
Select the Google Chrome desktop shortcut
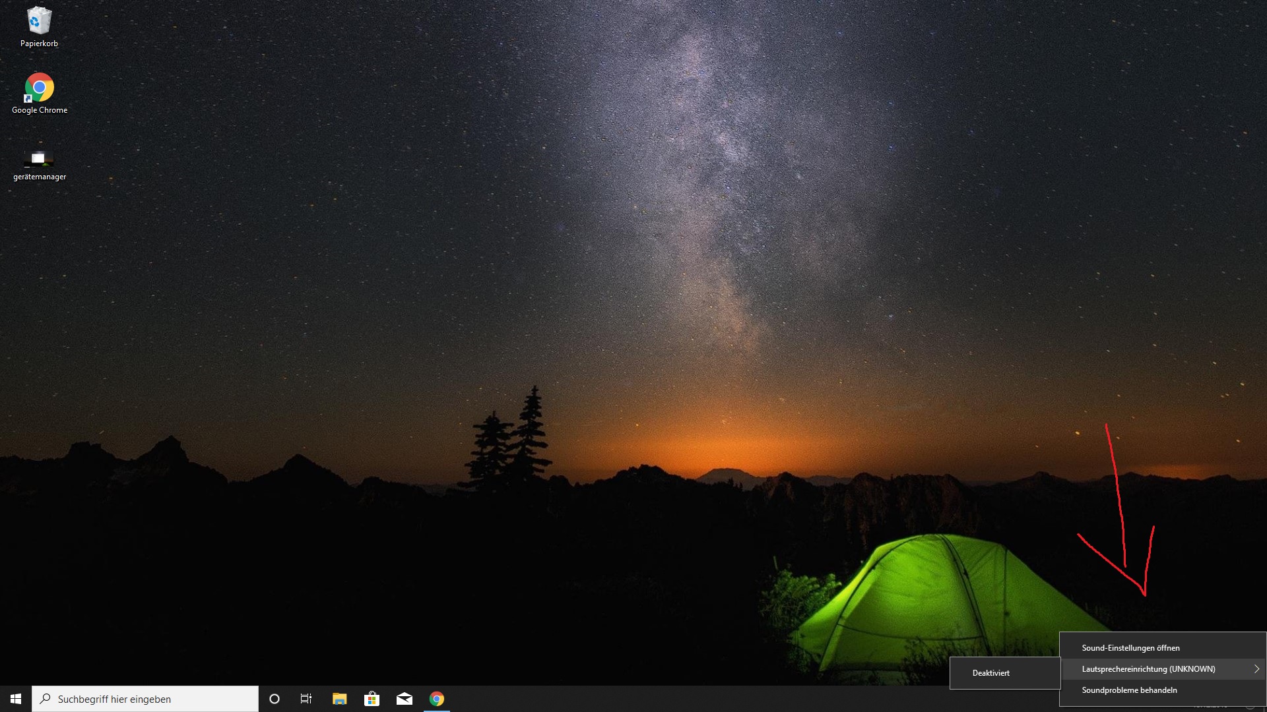39,88
